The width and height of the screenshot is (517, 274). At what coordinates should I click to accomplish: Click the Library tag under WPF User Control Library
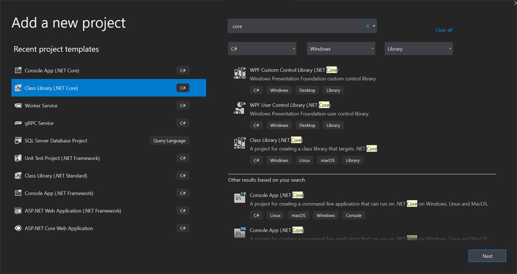[x=333, y=125]
